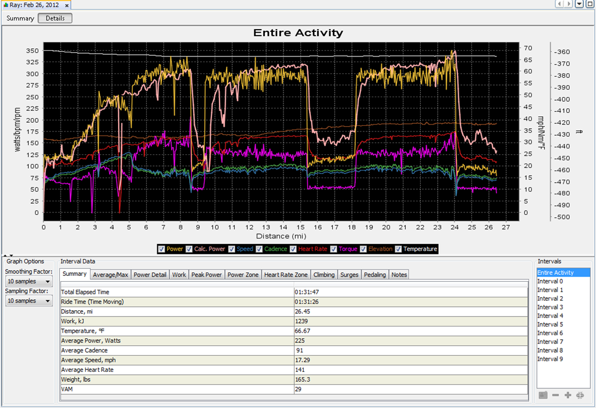This screenshot has height=408, width=596.
Task: Open the Smoothing Factor dropdown
Action: tap(29, 281)
